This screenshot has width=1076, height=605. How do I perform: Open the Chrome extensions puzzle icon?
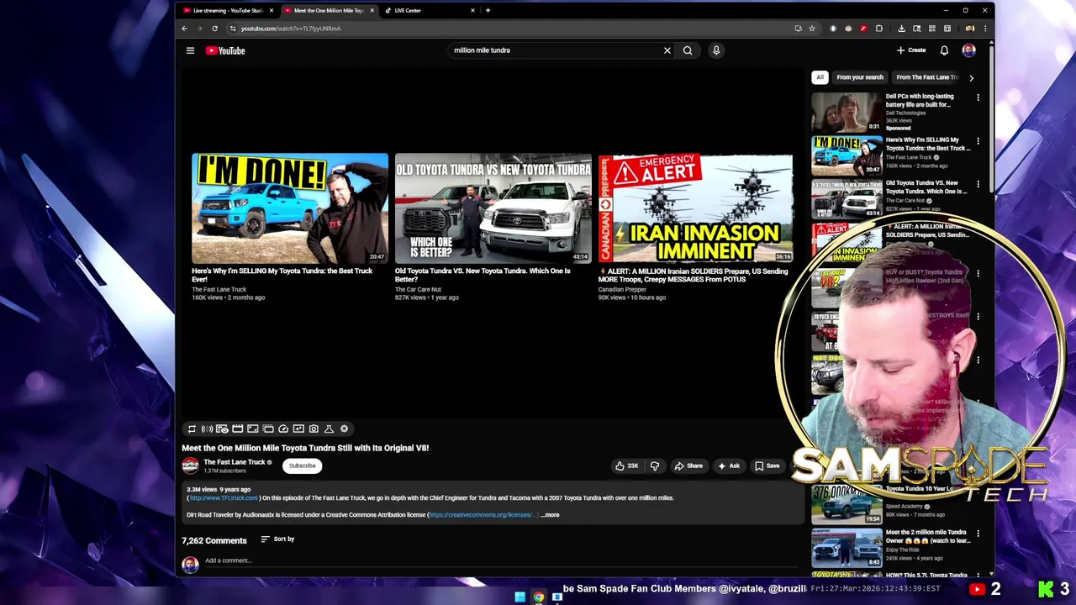[x=879, y=29]
